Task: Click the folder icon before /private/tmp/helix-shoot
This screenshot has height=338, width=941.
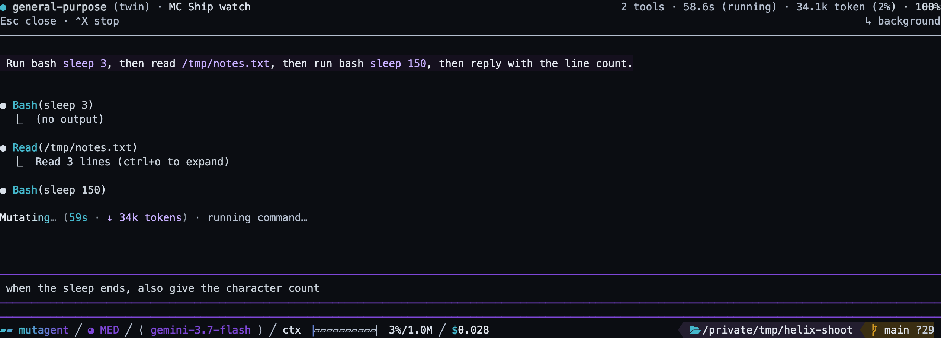Action: tap(695, 330)
